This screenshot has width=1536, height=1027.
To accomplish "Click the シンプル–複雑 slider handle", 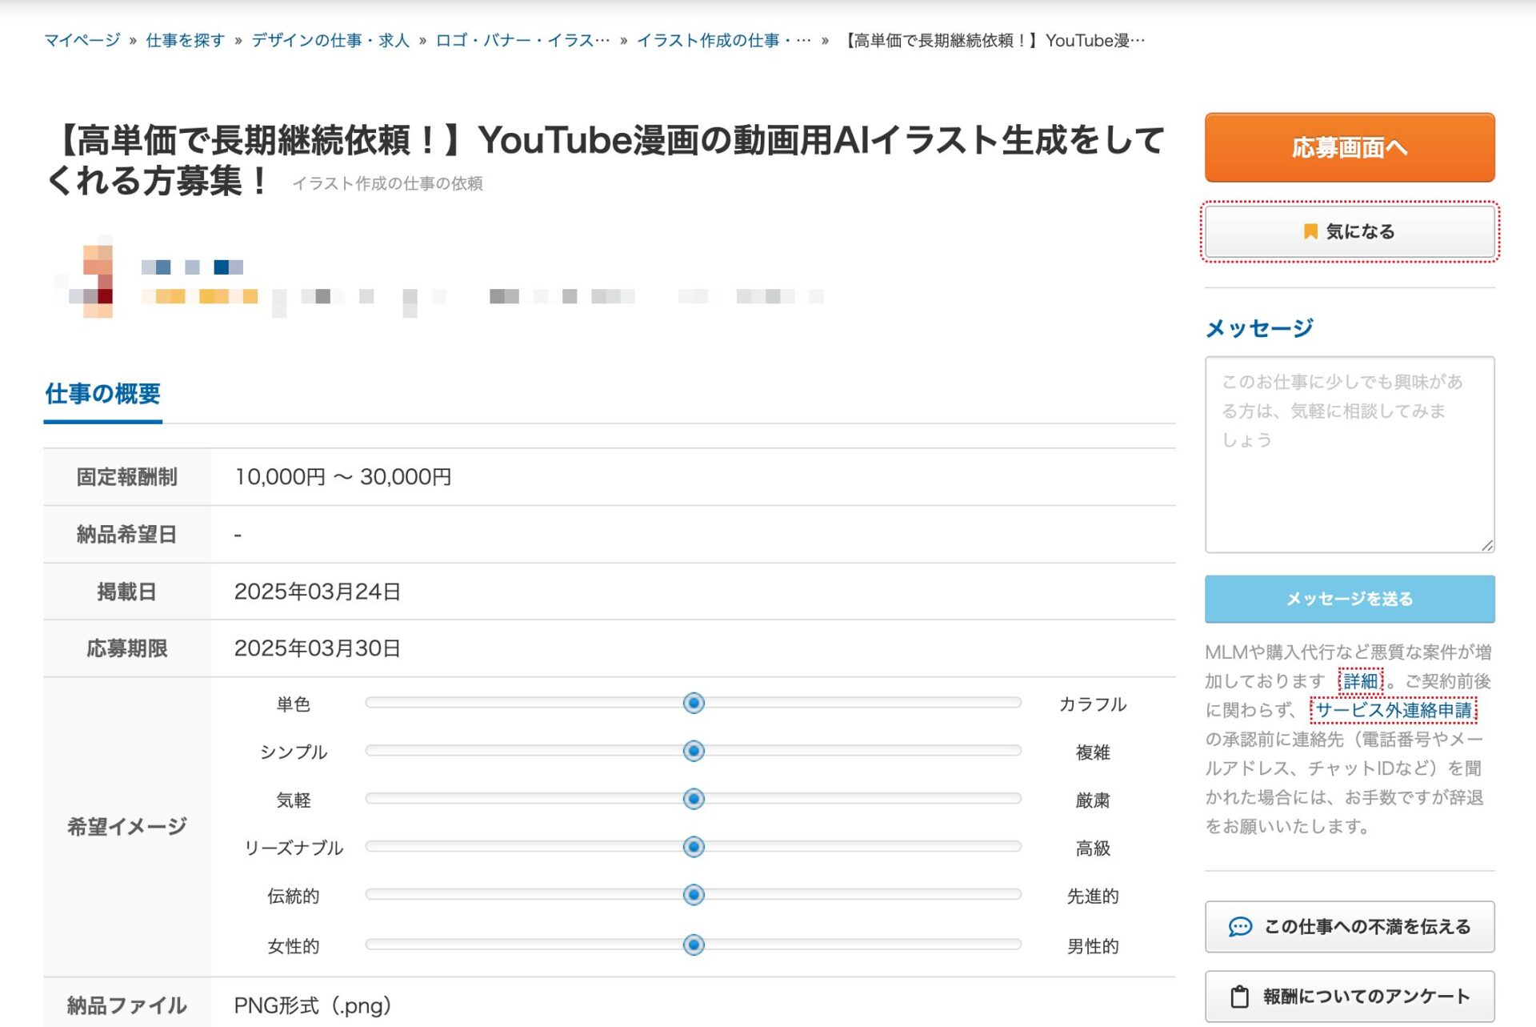I will coord(694,751).
